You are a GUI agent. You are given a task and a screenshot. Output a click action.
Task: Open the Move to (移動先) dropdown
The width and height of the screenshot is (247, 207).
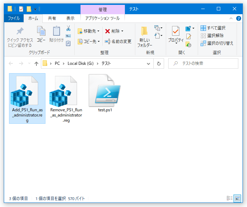(x=88, y=31)
